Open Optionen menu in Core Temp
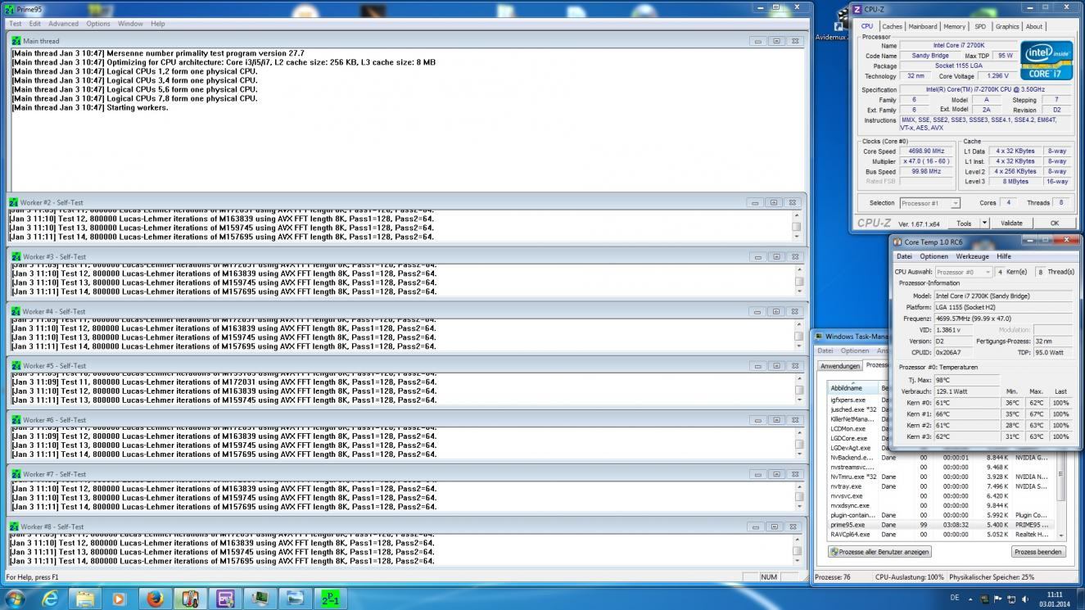Image resolution: width=1085 pixels, height=610 pixels. [934, 256]
